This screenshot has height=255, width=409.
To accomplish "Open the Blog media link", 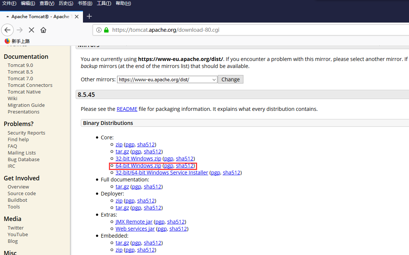I will [13, 241].
